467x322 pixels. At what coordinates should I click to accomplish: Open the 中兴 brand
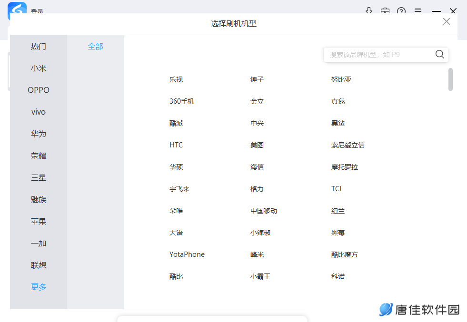(x=257, y=123)
